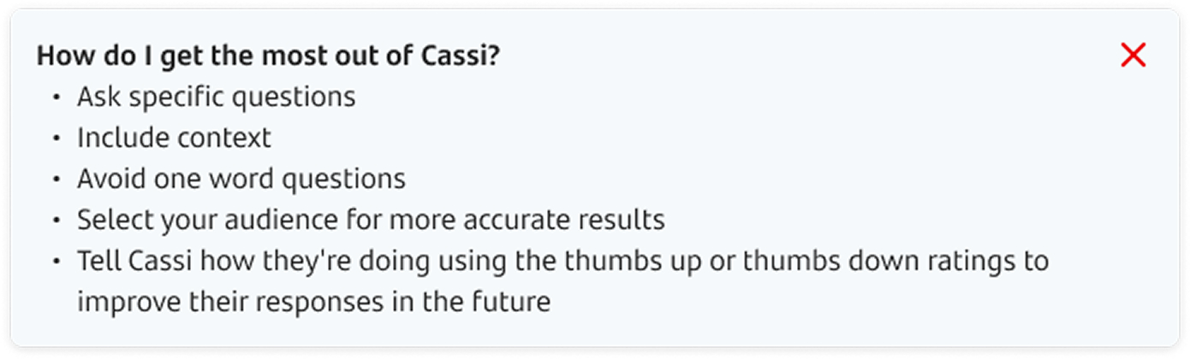
Task: Click the bullet beside "Include context"
Action: pyautogui.click(x=57, y=138)
